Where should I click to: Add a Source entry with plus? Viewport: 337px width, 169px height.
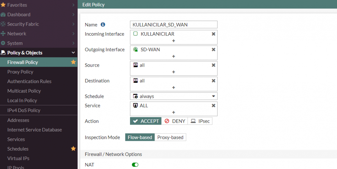pos(174,72)
